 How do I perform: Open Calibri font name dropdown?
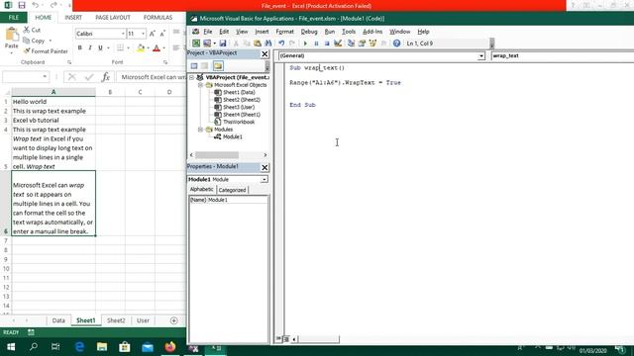click(123, 34)
